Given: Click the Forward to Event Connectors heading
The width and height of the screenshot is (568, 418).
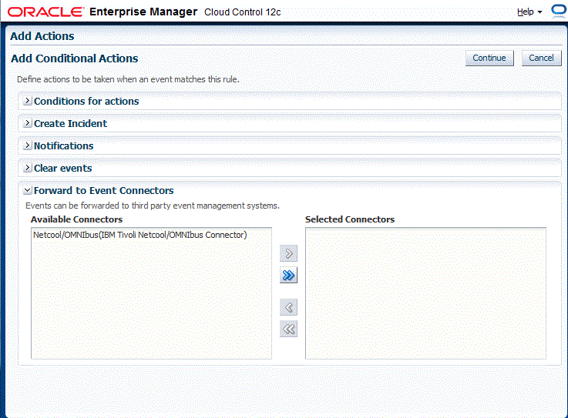Looking at the screenshot, I should click(x=104, y=191).
